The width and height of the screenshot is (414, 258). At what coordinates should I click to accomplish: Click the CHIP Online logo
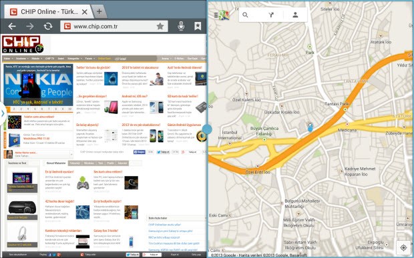(23, 45)
